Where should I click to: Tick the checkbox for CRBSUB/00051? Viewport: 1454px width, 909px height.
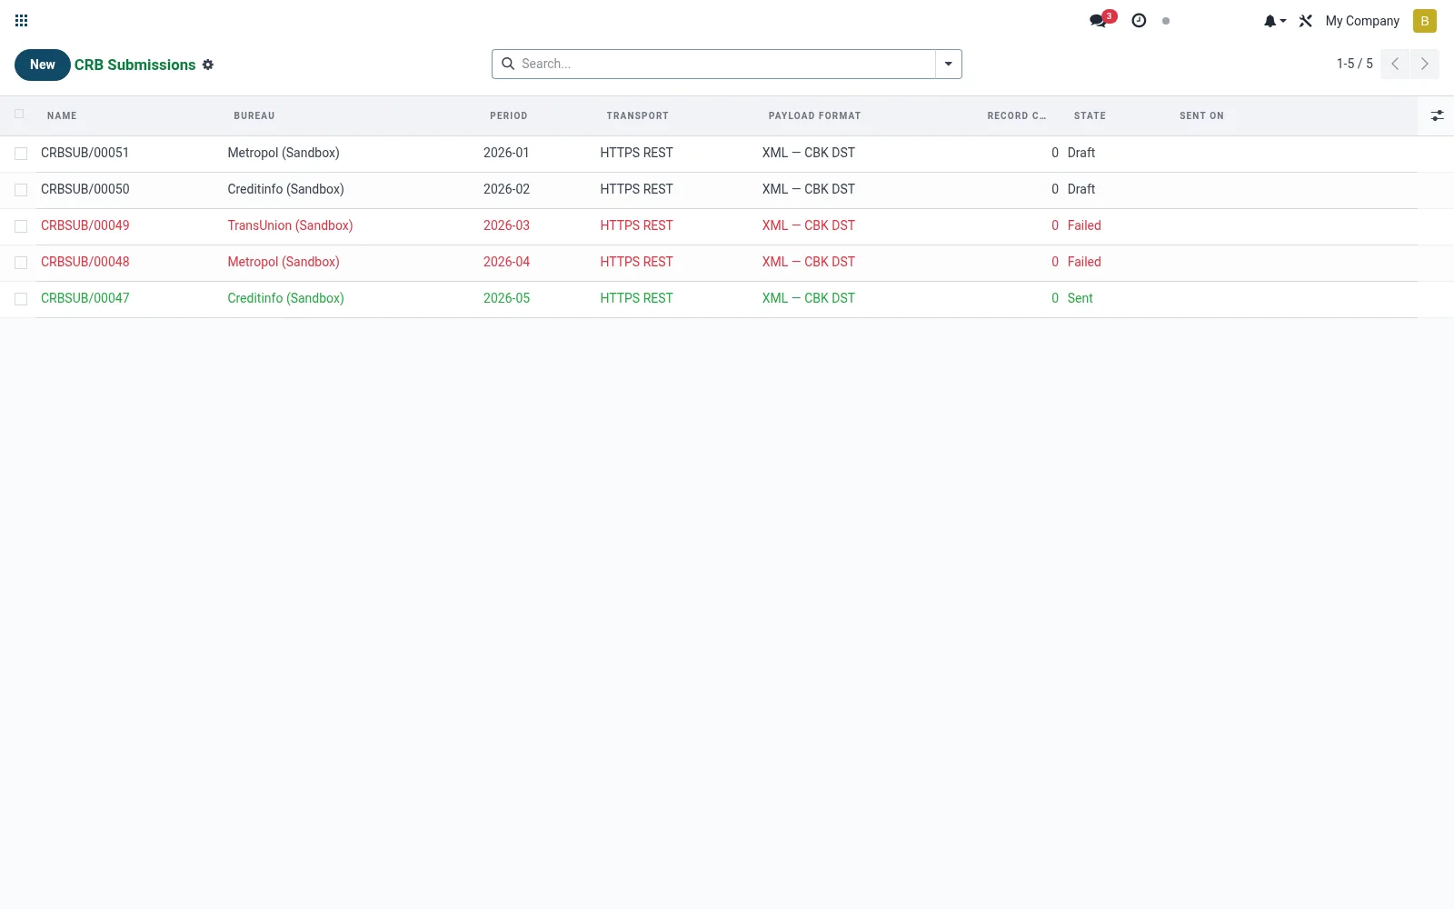pos(21,154)
